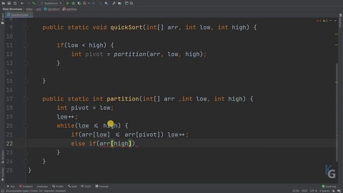Open the Favorites tool window sidebar
The width and height of the screenshot is (343, 193).
click(3, 174)
